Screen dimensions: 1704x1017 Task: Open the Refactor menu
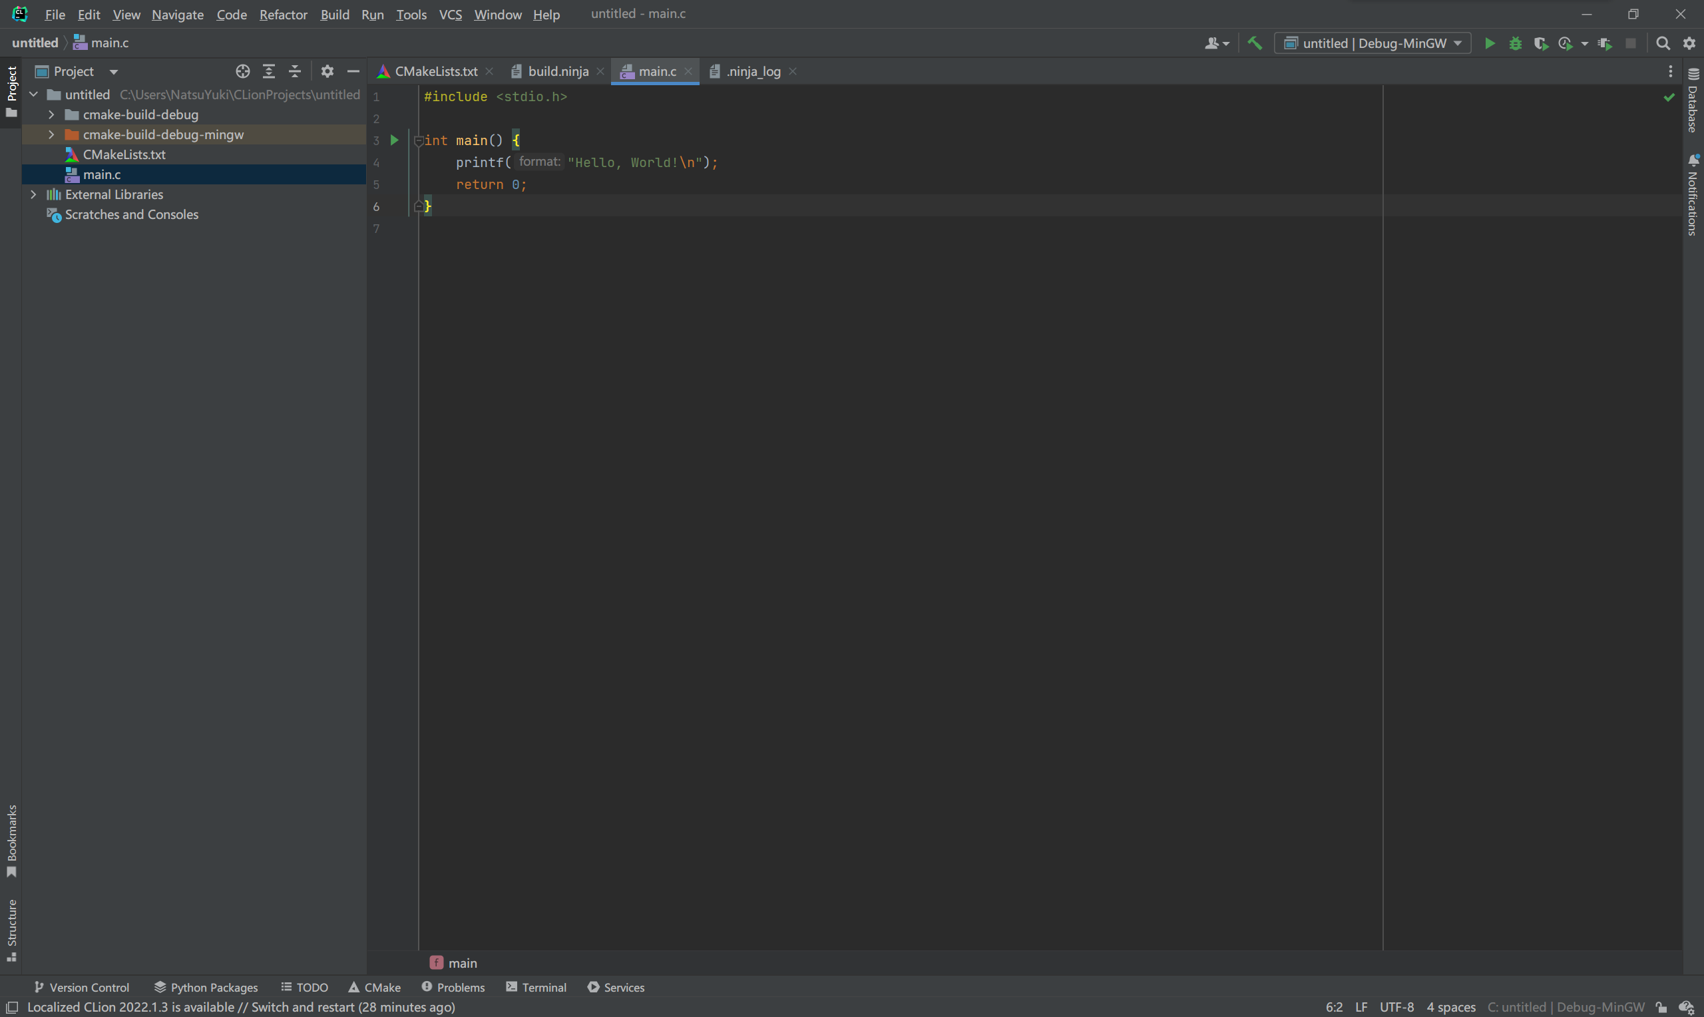(x=283, y=15)
